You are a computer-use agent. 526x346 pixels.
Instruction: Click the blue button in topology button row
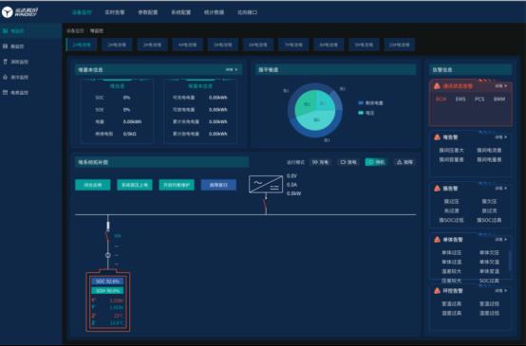(218, 185)
